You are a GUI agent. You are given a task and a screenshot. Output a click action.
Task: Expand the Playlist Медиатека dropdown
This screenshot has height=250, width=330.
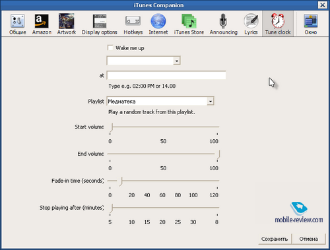coord(211,102)
